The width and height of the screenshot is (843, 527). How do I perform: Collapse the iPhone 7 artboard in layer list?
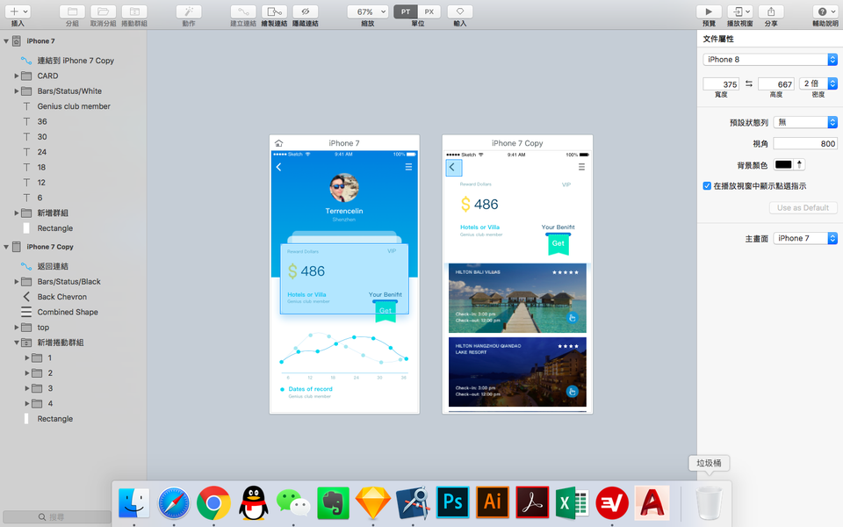pos(6,41)
